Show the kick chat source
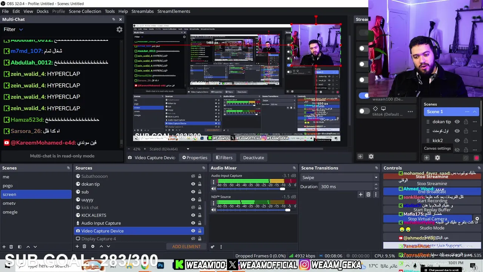The height and width of the screenshot is (272, 483). click(x=193, y=207)
